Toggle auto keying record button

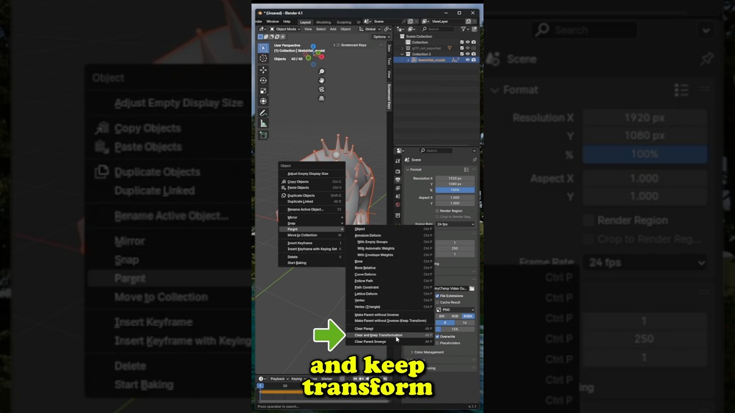click(x=342, y=379)
